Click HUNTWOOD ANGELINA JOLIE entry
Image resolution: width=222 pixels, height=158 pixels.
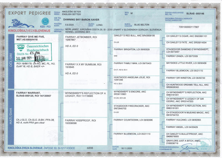coord(132,78)
